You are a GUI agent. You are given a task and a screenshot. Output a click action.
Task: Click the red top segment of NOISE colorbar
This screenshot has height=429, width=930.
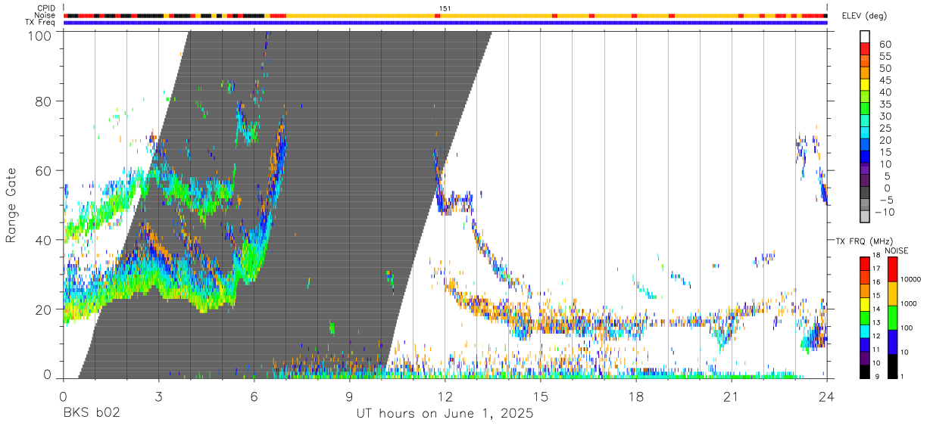pos(892,268)
